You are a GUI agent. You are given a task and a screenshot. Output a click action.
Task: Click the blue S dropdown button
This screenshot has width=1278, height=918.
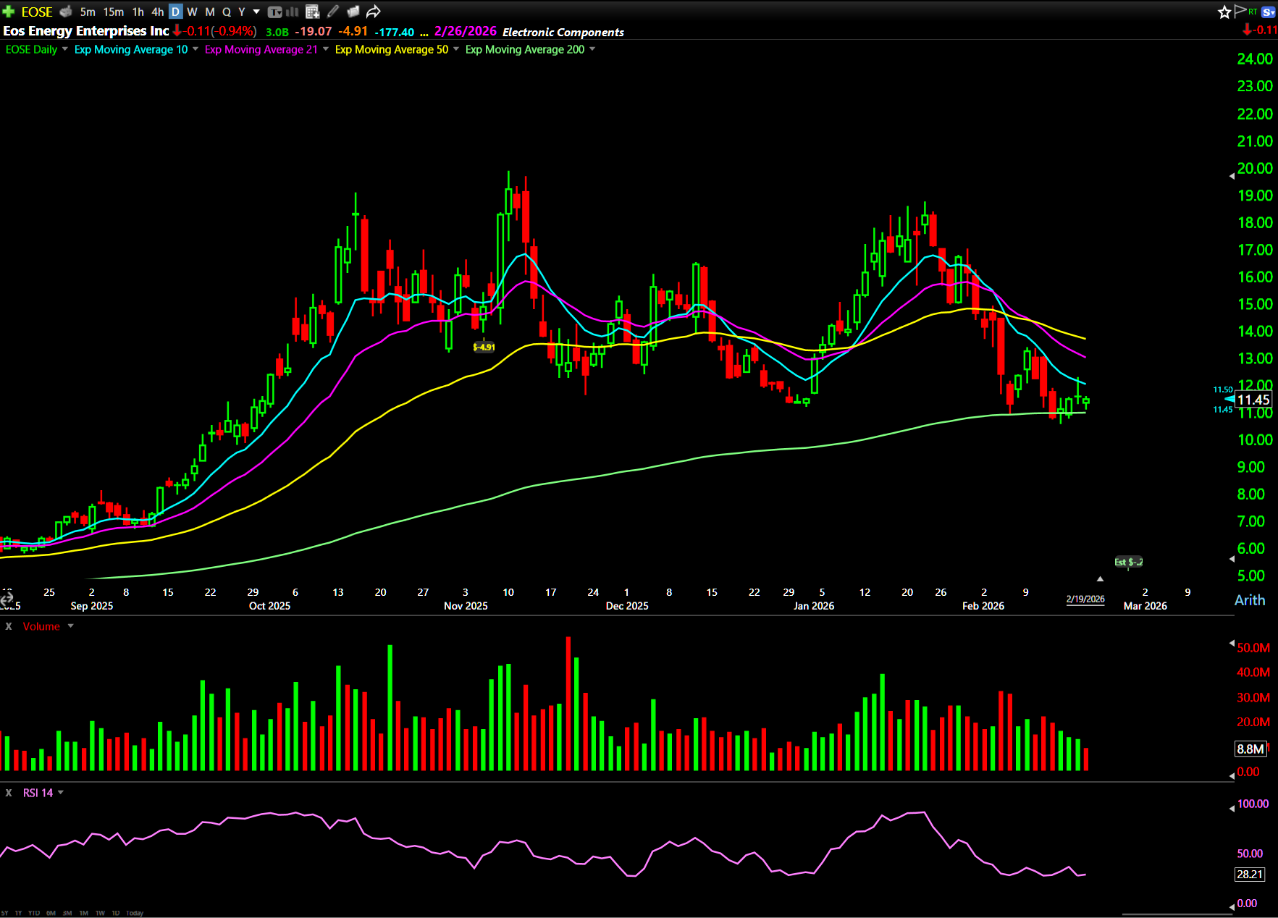(1269, 12)
